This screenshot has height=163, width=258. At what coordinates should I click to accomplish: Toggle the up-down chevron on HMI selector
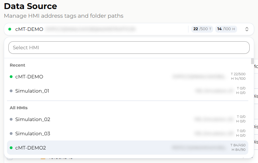[x=247, y=29]
